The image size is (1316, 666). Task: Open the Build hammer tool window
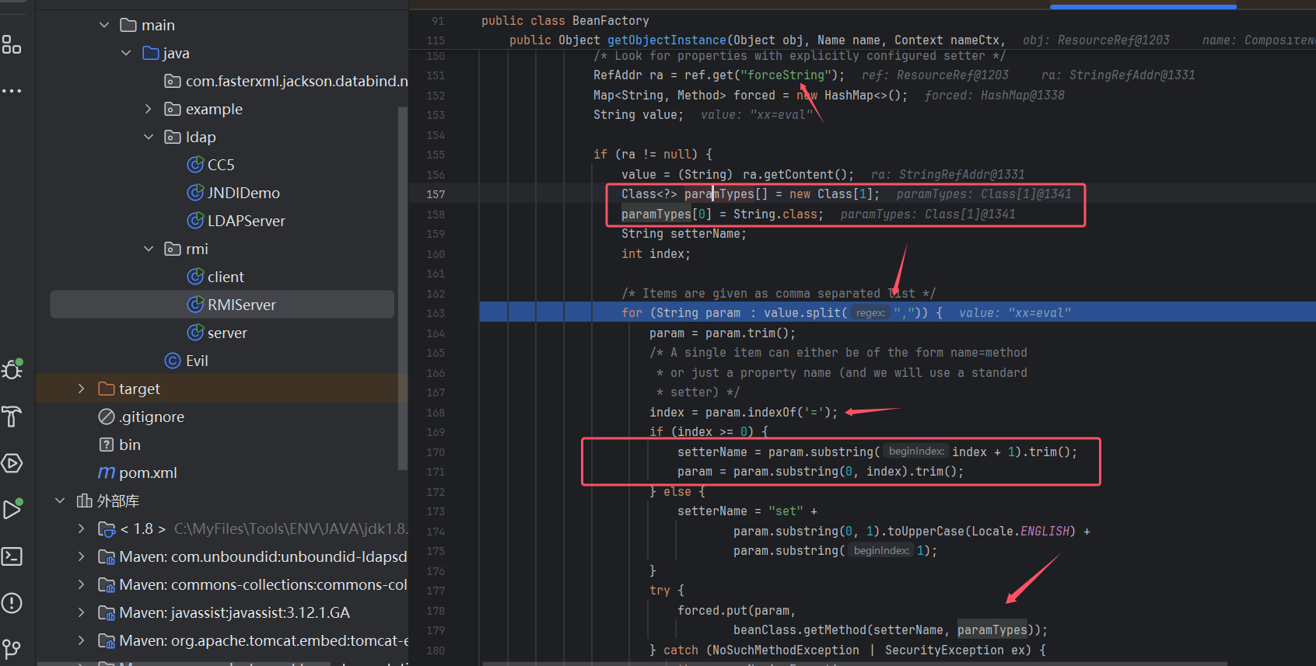click(12, 417)
